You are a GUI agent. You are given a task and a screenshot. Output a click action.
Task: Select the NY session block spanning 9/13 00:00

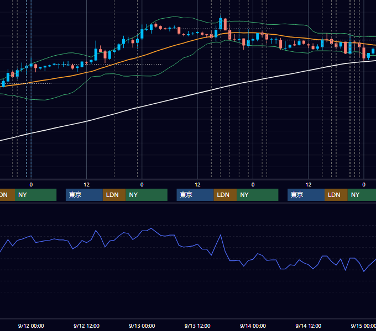pos(147,195)
